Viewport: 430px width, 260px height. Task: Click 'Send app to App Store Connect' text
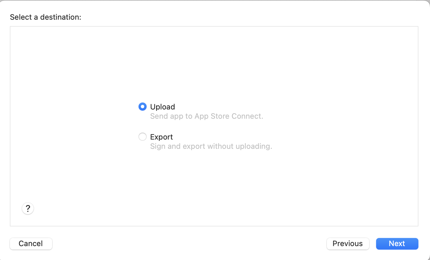coord(207,116)
